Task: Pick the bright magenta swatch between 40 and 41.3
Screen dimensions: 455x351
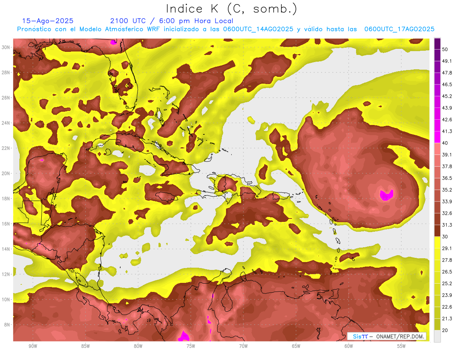Action: (x=437, y=137)
